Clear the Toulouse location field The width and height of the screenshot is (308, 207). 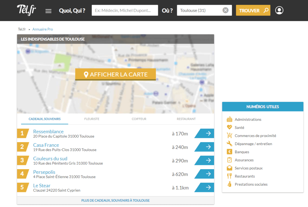[225, 11]
